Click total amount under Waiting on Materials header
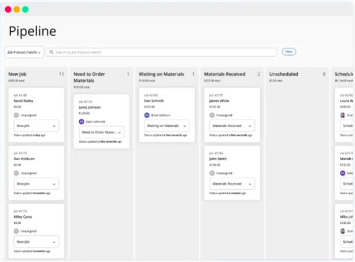Screen dimensions: 355x262 click(x=147, y=80)
